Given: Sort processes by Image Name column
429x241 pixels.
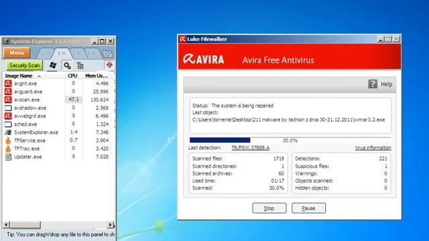Looking at the screenshot, I should point(34,76).
